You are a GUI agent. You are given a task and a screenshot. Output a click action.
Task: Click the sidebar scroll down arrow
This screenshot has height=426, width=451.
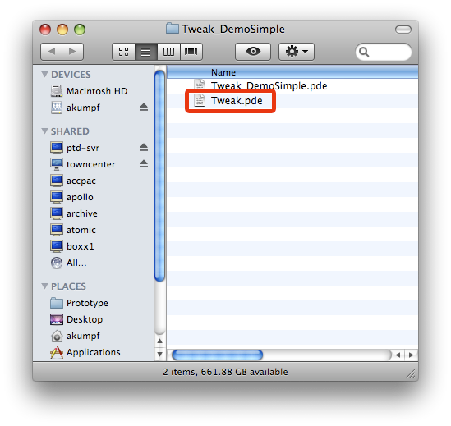tap(160, 354)
